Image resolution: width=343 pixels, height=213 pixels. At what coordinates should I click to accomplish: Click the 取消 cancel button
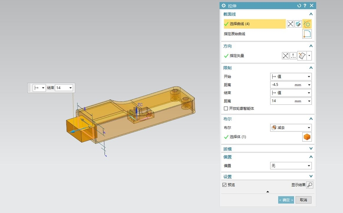303,200
